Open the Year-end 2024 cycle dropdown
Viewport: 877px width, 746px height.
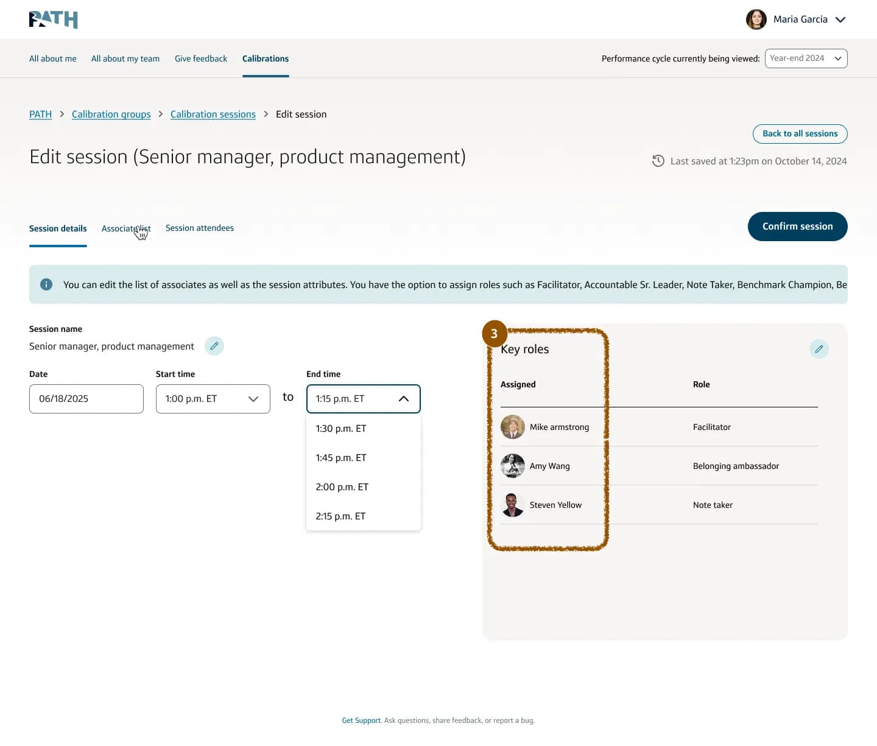pos(806,58)
